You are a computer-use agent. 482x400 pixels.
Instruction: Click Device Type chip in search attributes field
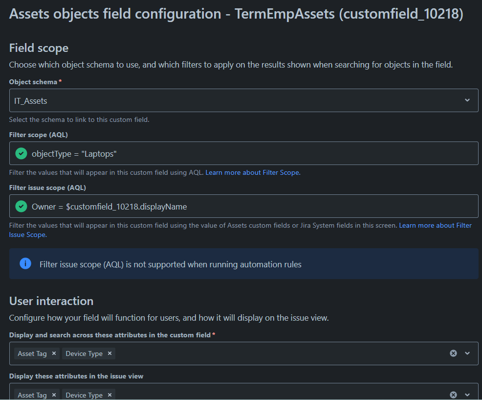tap(84, 353)
